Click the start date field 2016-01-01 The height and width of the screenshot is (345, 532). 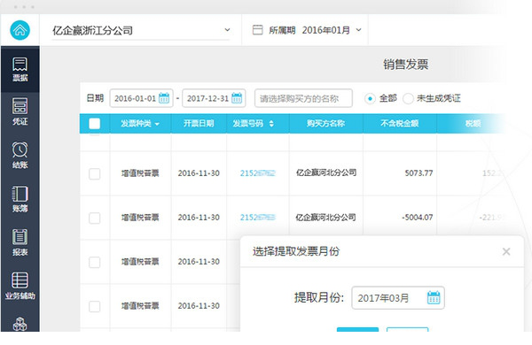point(141,98)
